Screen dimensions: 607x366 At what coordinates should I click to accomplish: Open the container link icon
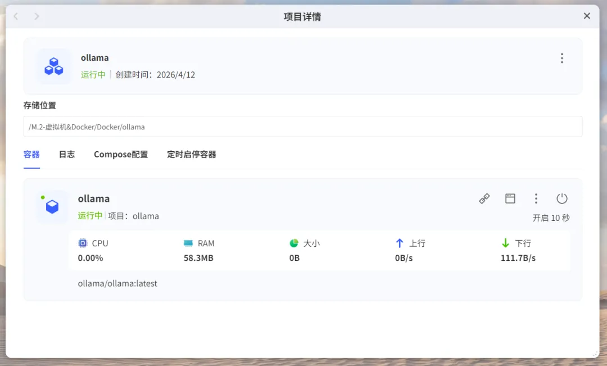click(484, 198)
